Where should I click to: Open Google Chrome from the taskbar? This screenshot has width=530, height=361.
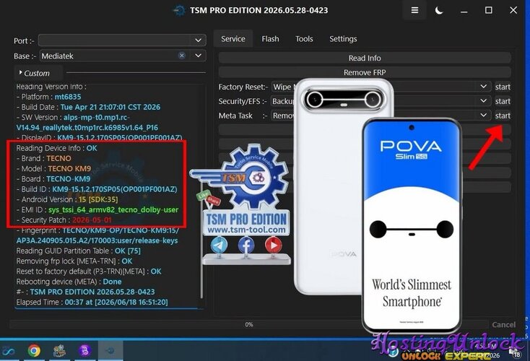tap(34, 351)
